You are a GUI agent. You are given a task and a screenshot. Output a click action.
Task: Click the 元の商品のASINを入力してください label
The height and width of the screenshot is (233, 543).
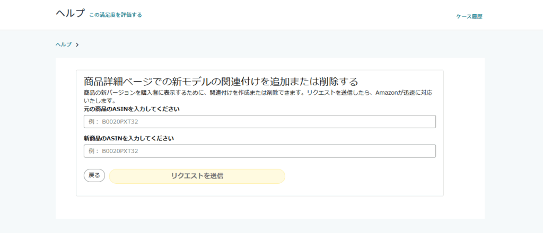[x=132, y=109]
